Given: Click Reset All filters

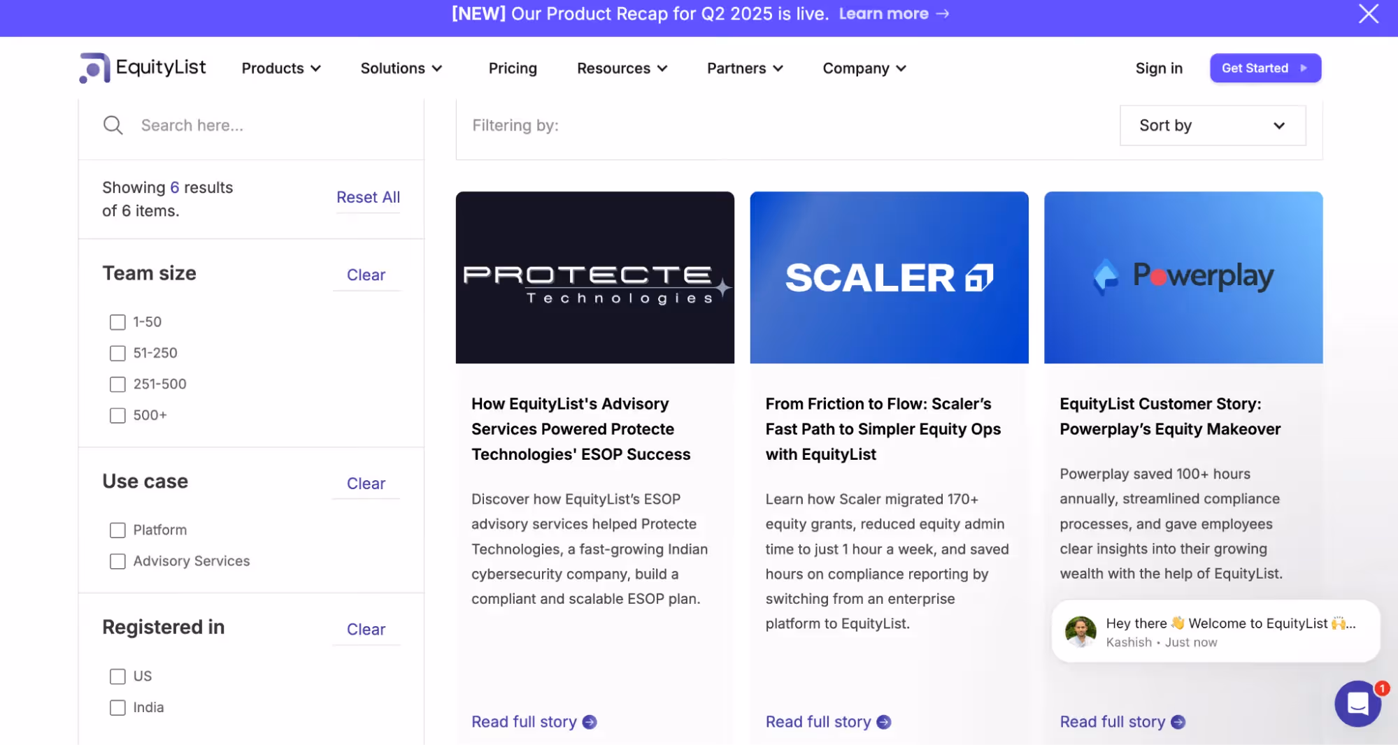Looking at the screenshot, I should pos(368,197).
